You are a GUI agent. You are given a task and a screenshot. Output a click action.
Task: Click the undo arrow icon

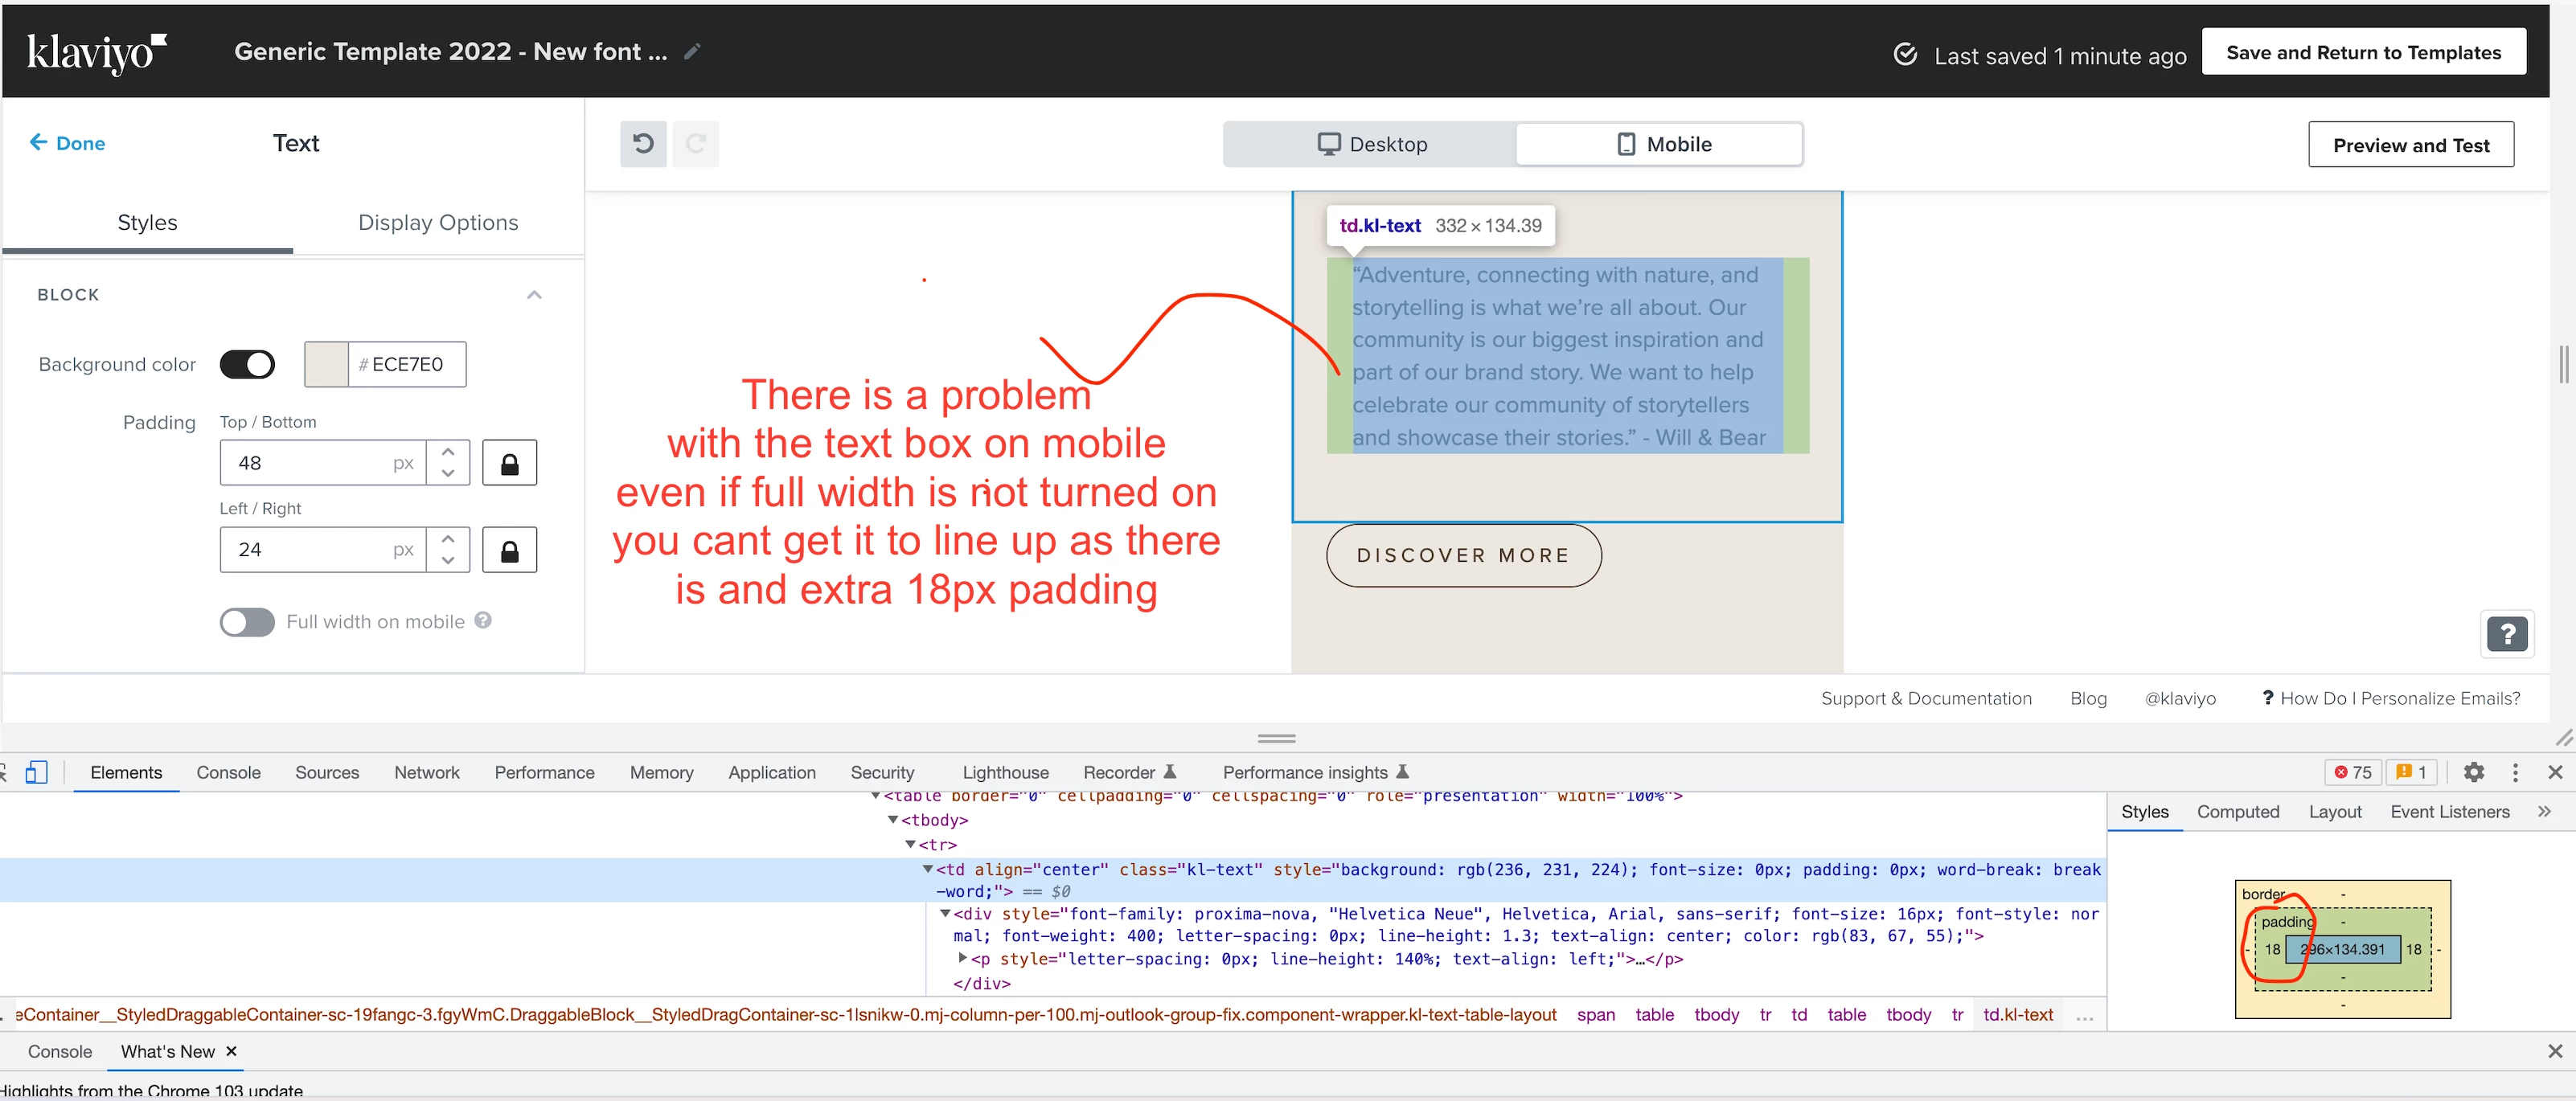[643, 144]
